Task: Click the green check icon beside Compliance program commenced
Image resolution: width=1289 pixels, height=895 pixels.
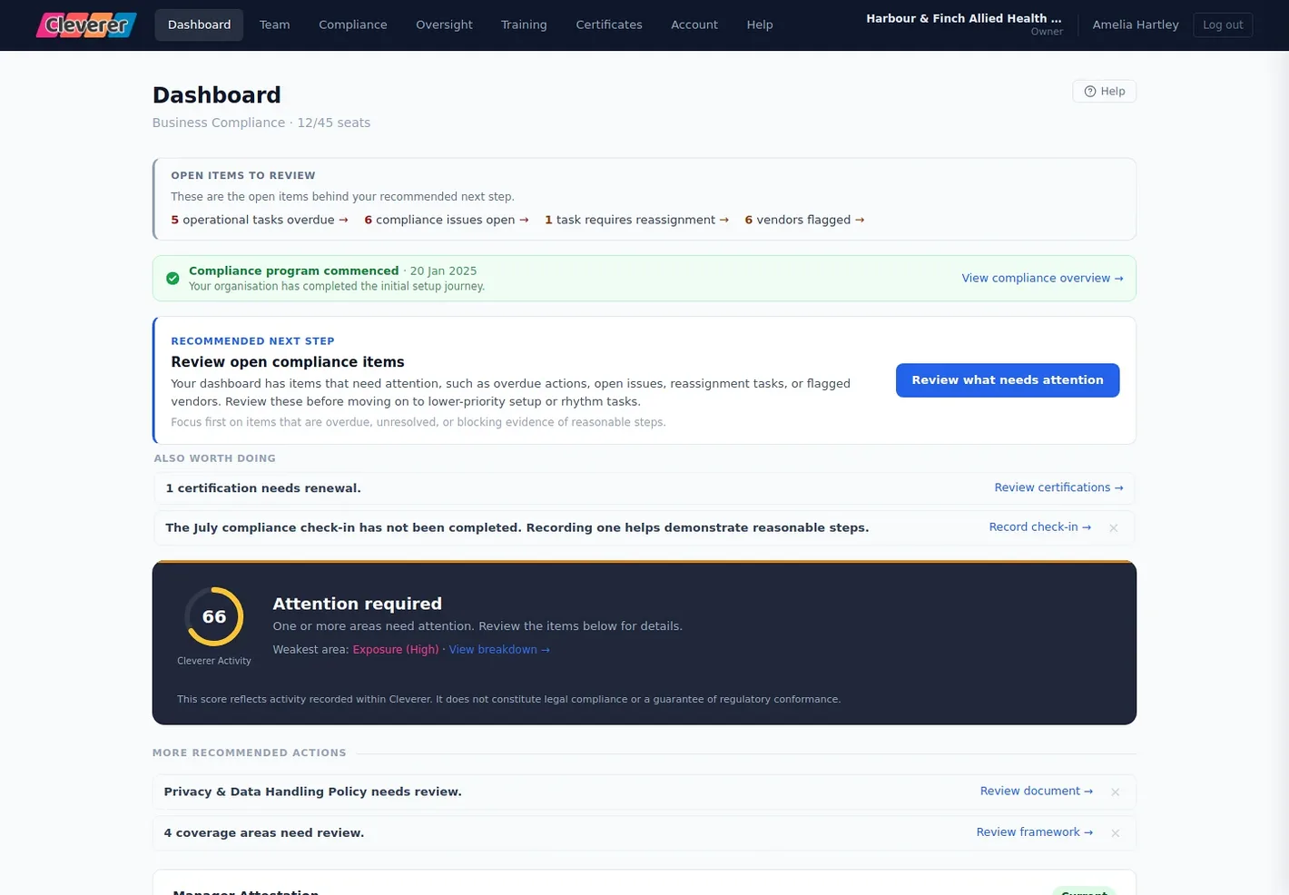Action: coord(172,279)
